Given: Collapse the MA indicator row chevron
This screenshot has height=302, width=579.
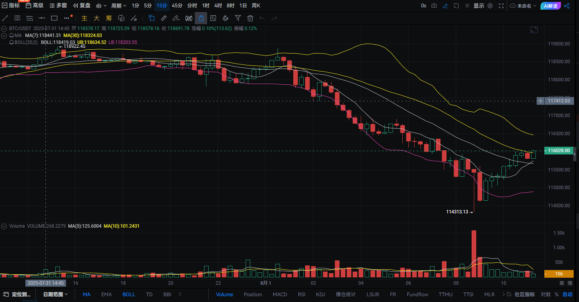Looking at the screenshot, I should pyautogui.click(x=4, y=35).
